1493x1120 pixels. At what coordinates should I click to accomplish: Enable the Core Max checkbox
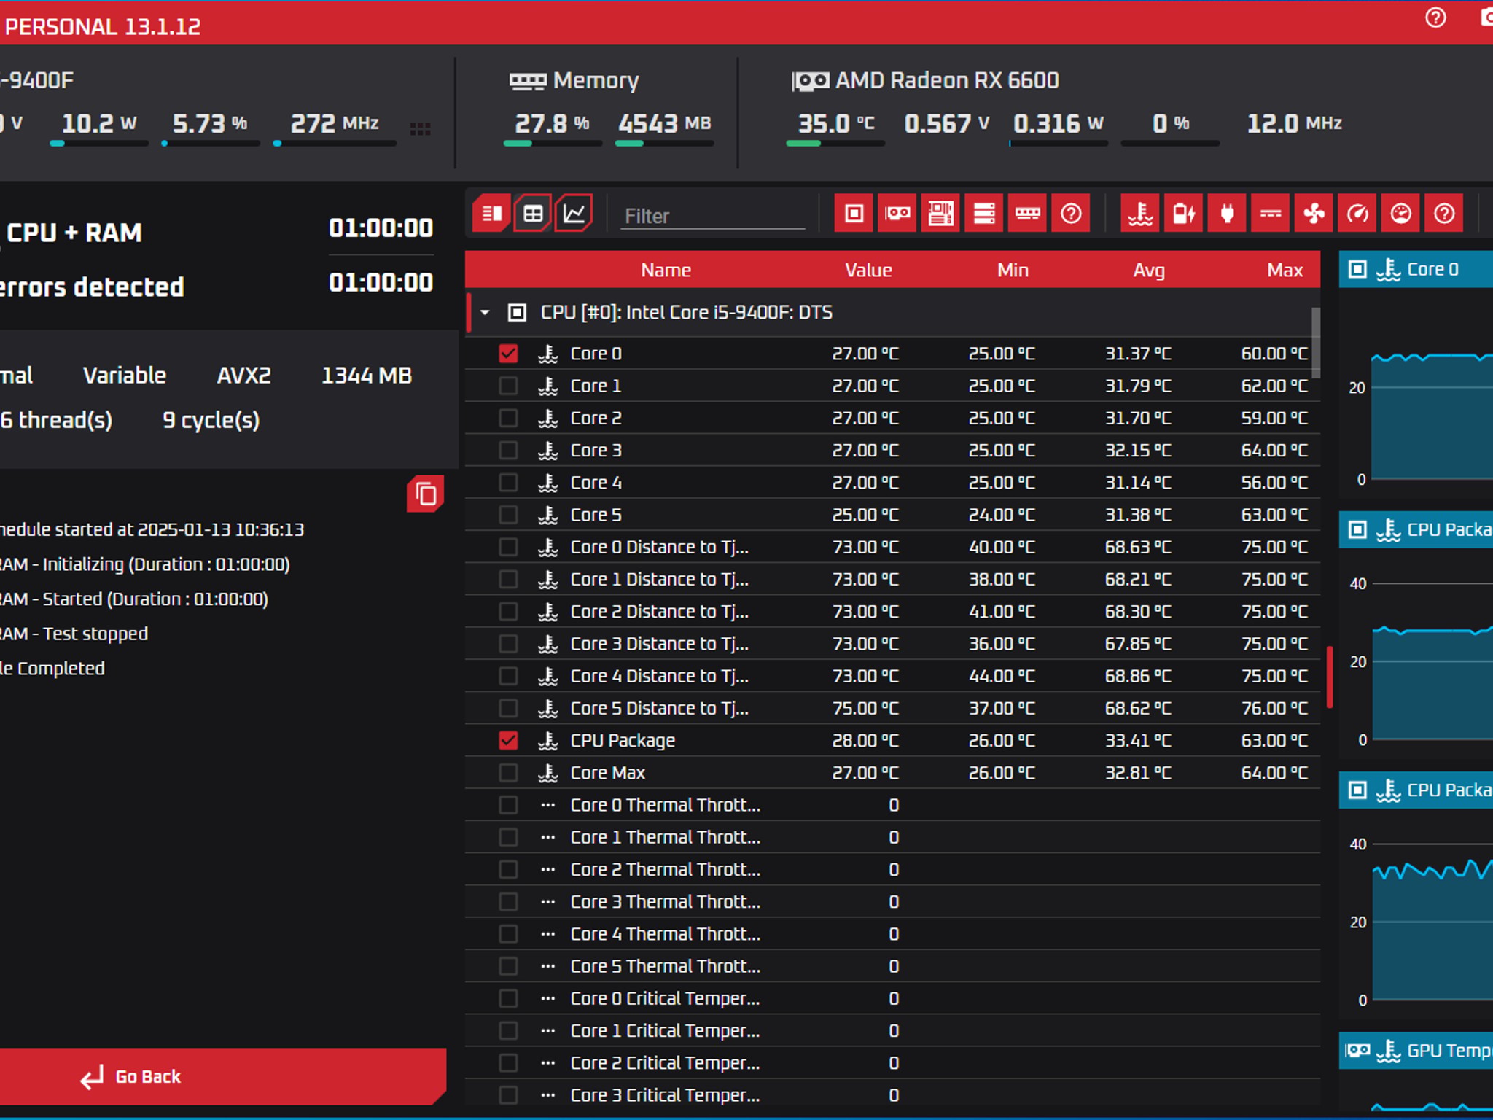click(508, 773)
